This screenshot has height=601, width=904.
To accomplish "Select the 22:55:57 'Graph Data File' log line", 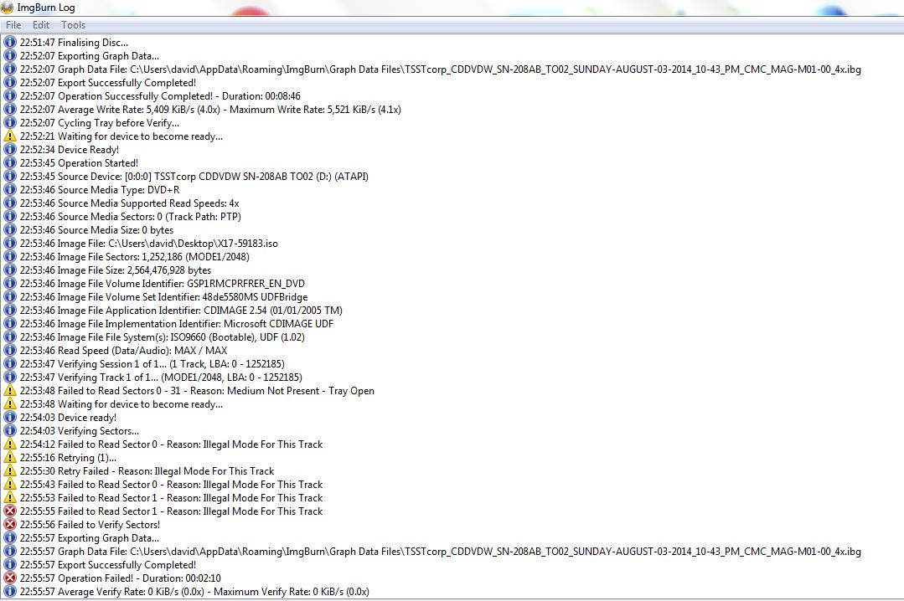I will tap(441, 552).
